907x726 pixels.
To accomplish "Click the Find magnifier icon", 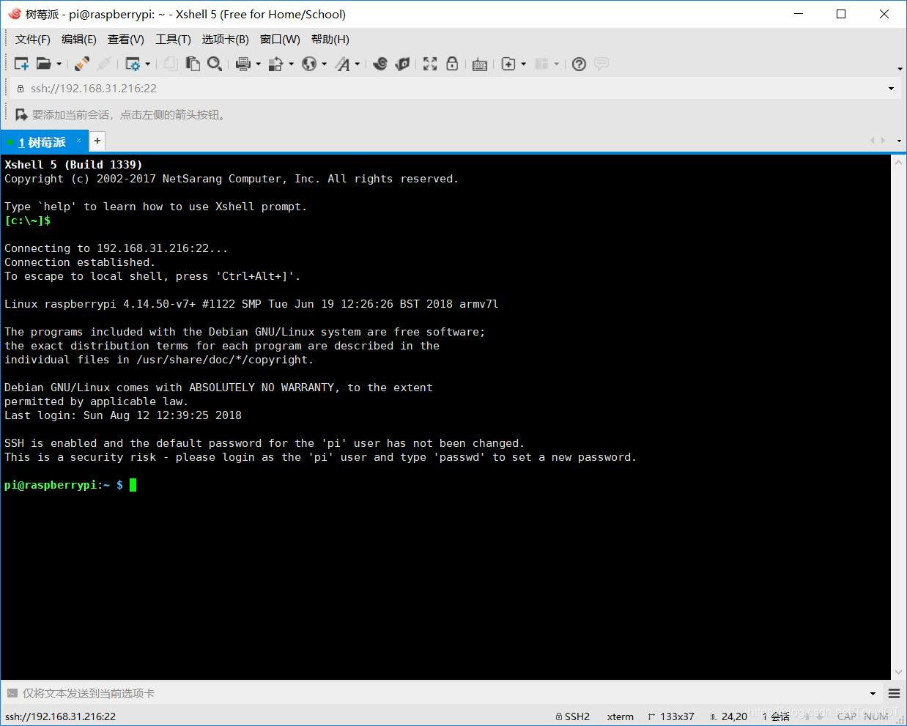I will tap(215, 64).
